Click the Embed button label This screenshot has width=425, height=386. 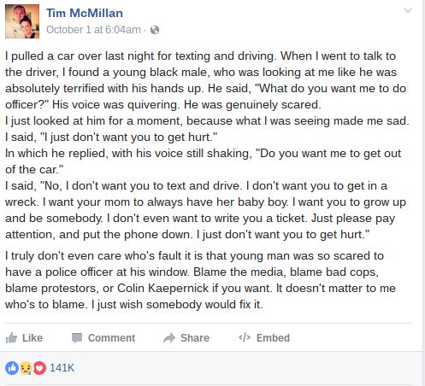[273, 338]
